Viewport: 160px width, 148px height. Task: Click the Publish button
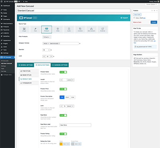(154, 22)
